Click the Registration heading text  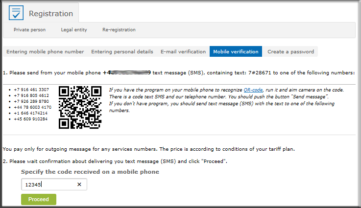[x=51, y=14]
